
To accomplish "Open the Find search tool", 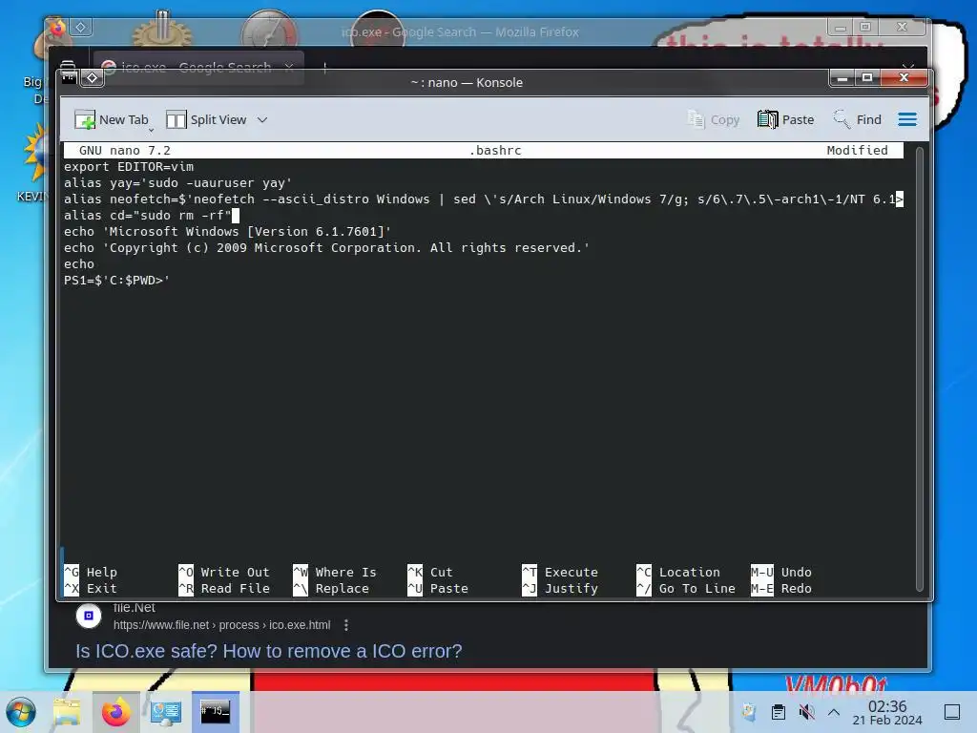I will (x=858, y=119).
